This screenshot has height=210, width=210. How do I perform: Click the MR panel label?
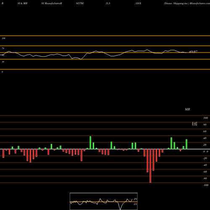pos(187,109)
